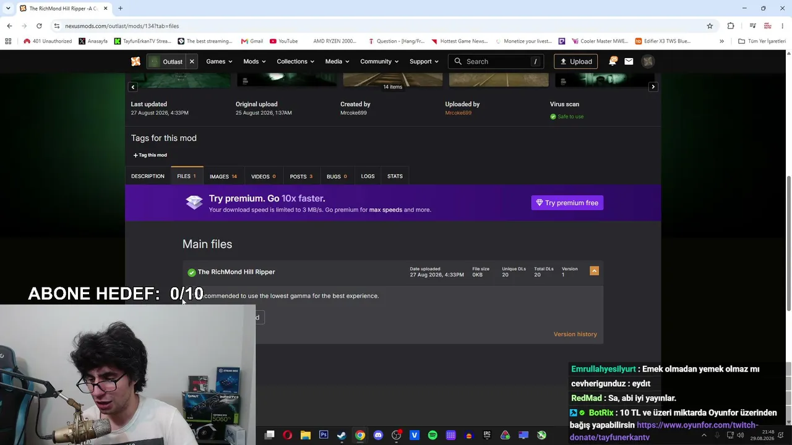The image size is (792, 445).
Task: Switch to the Posts tab
Action: pos(301,176)
